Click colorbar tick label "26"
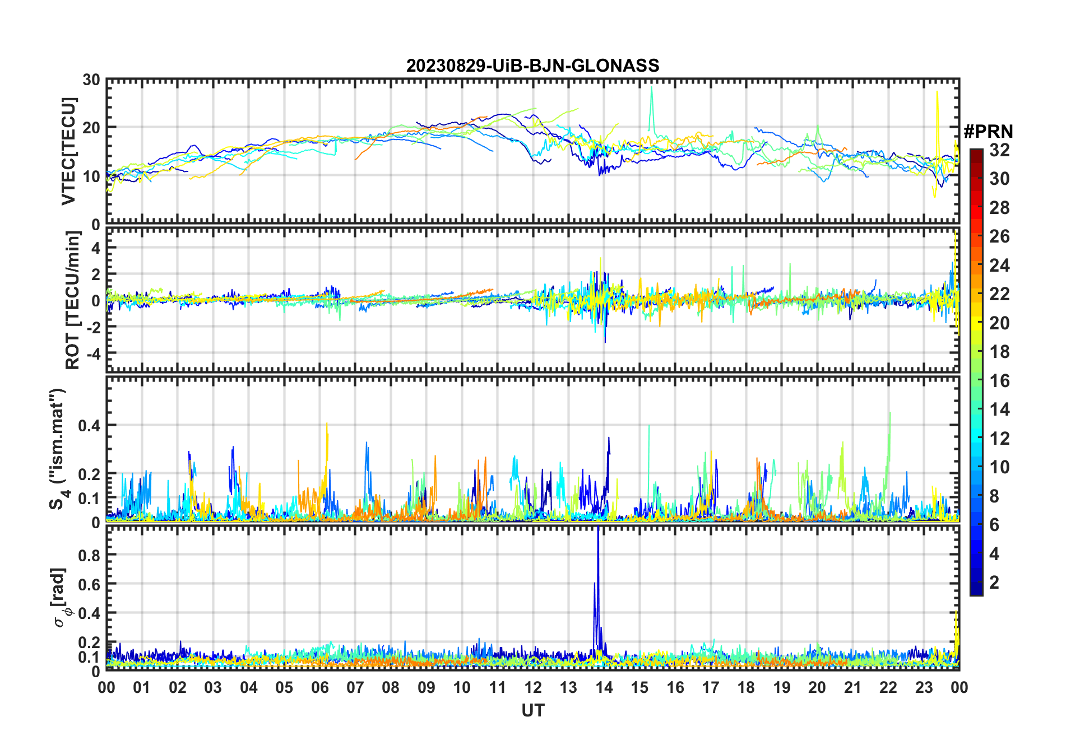Image resolution: width=1066 pixels, height=745 pixels. (x=999, y=236)
